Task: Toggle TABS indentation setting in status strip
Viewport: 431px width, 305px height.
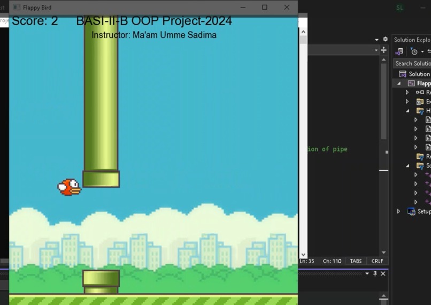Action: click(x=356, y=261)
